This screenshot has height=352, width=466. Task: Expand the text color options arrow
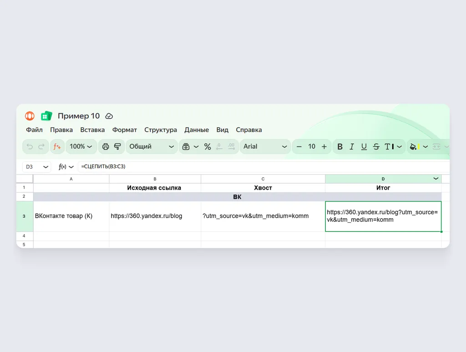400,146
